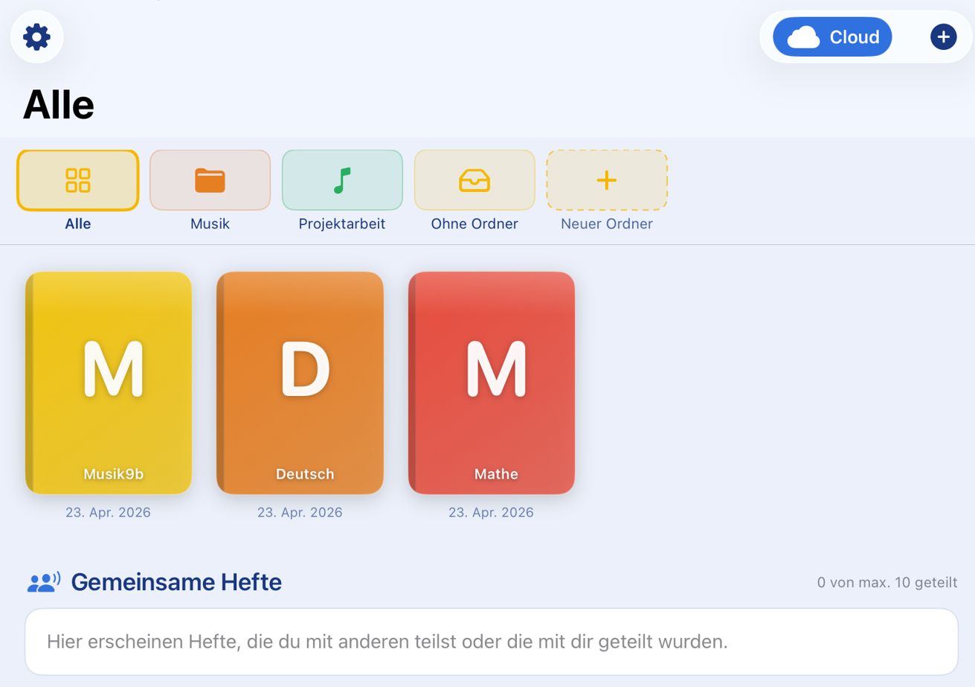Click the dashed Neuer Ordner plus icon
975x687 pixels.
click(x=606, y=179)
